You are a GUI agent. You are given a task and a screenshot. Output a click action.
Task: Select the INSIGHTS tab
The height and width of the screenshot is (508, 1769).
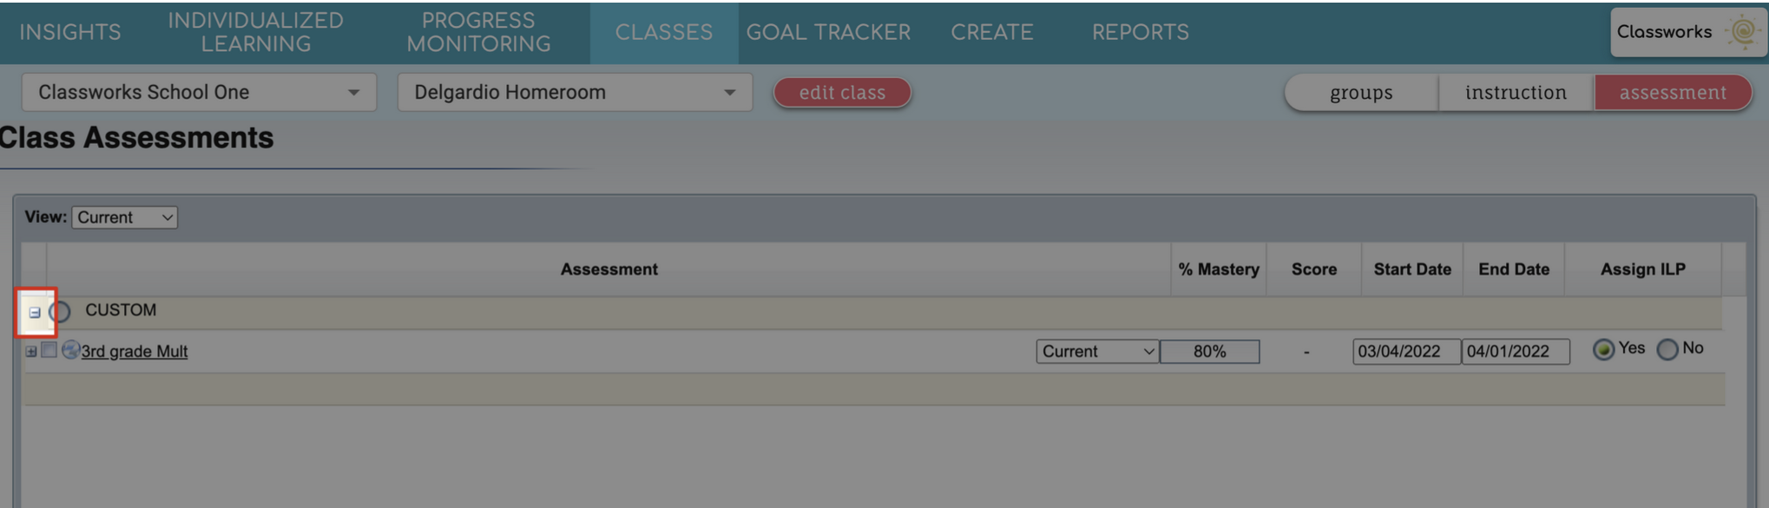[x=69, y=31]
